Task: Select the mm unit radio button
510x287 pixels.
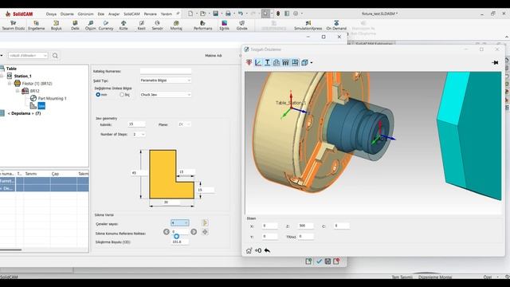Action: coord(98,95)
